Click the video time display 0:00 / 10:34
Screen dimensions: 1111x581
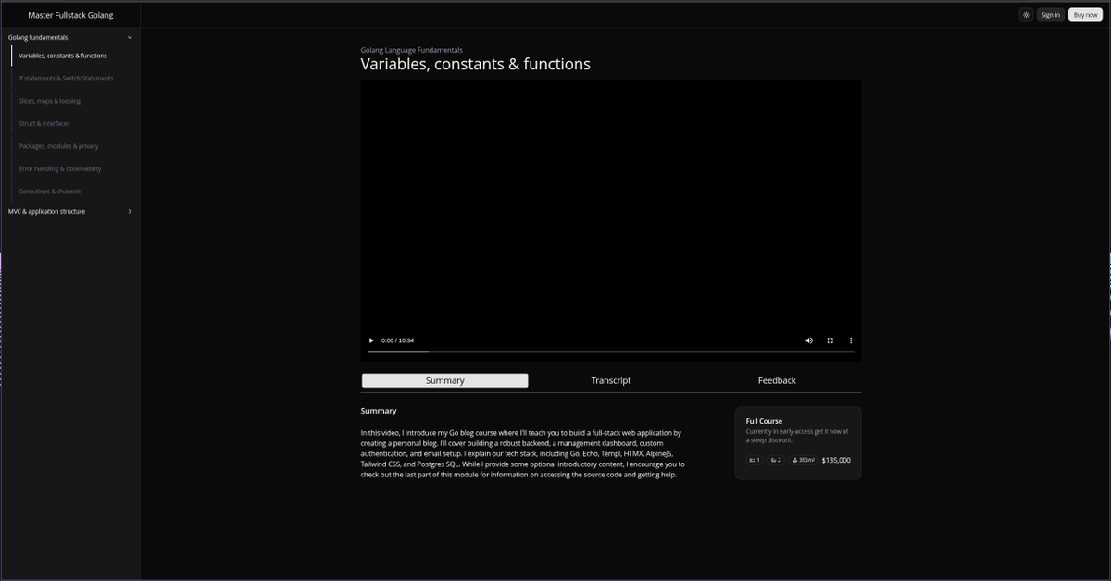point(397,340)
